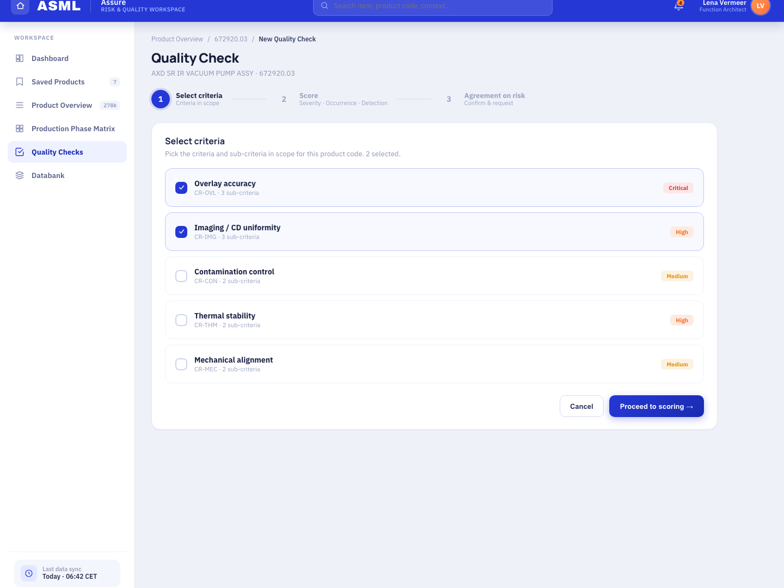Navigate to Databank in the sidebar
Viewport: 784px width, 588px height.
coord(67,175)
